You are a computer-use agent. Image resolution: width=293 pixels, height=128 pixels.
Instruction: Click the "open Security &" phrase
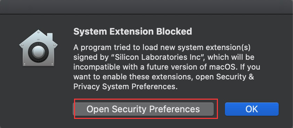point(225,77)
